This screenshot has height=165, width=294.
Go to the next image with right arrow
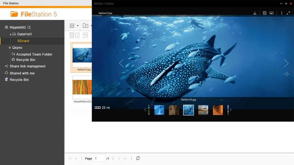tap(286, 63)
